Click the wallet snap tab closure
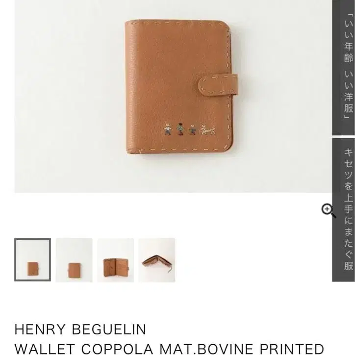Image resolution: width=355 pixels, height=355 pixels. (218, 85)
